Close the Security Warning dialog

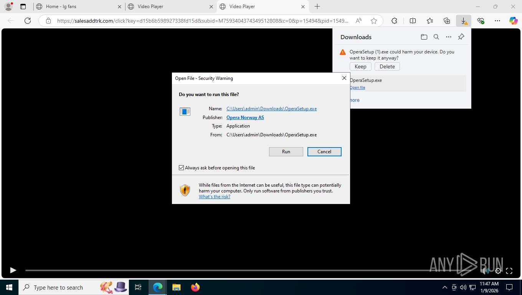[x=344, y=78]
